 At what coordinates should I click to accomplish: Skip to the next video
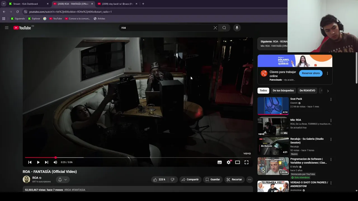coord(47,162)
